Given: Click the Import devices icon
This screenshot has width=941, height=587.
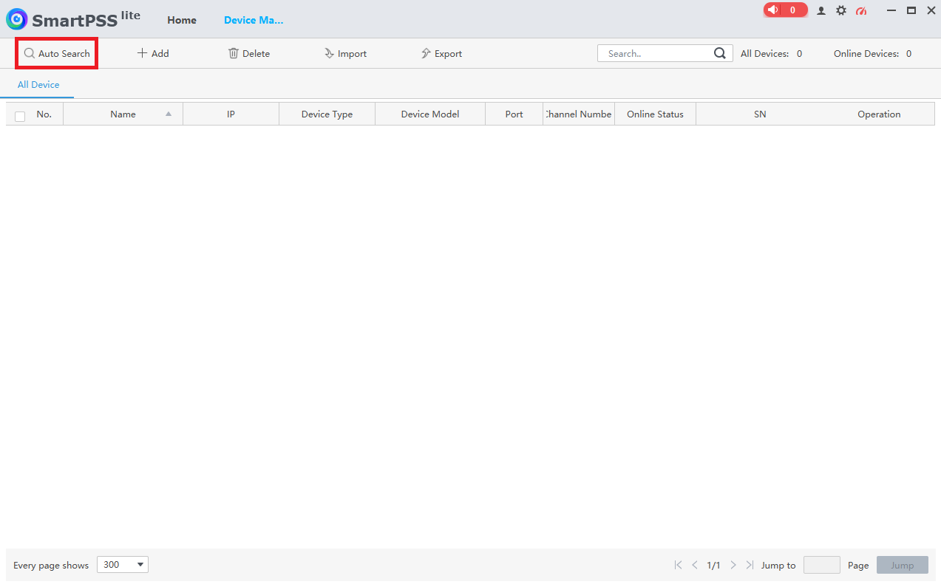Looking at the screenshot, I should point(330,53).
